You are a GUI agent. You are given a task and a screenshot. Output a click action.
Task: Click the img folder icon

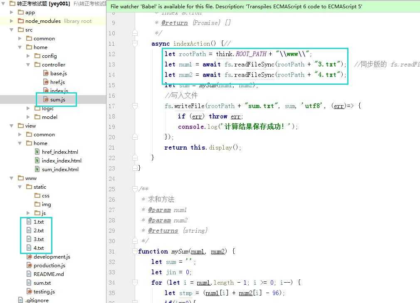coord(37,204)
